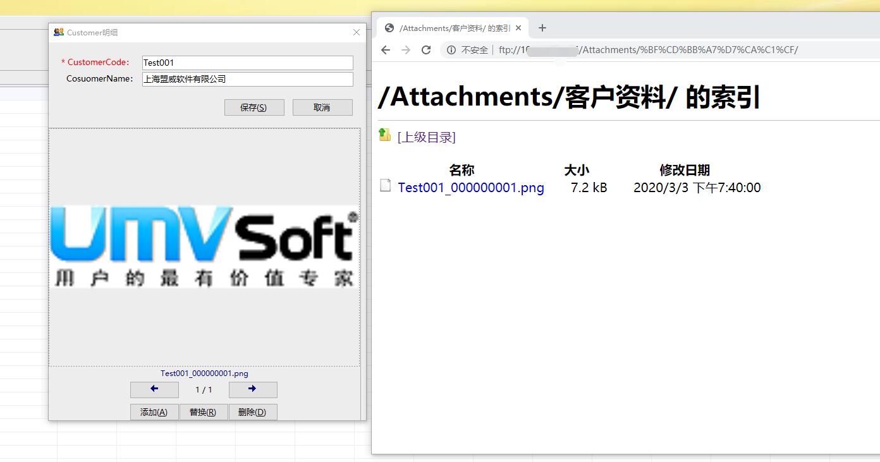
Task: Click the Customer dialog title icon
Action: coord(59,32)
